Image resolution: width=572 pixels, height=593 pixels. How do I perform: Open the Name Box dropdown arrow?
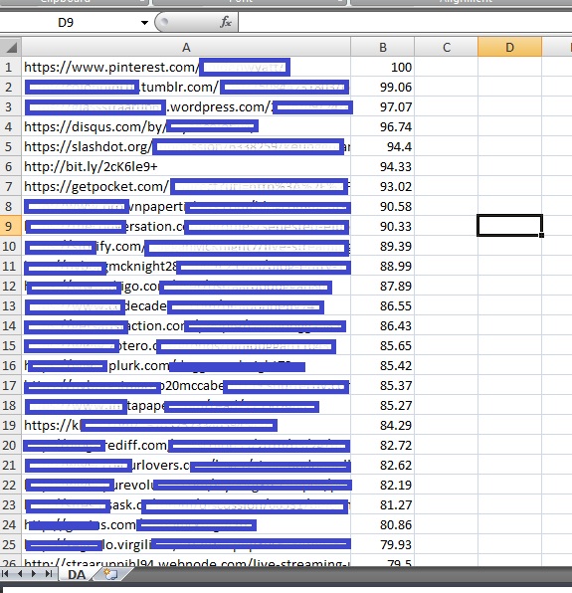click(144, 23)
